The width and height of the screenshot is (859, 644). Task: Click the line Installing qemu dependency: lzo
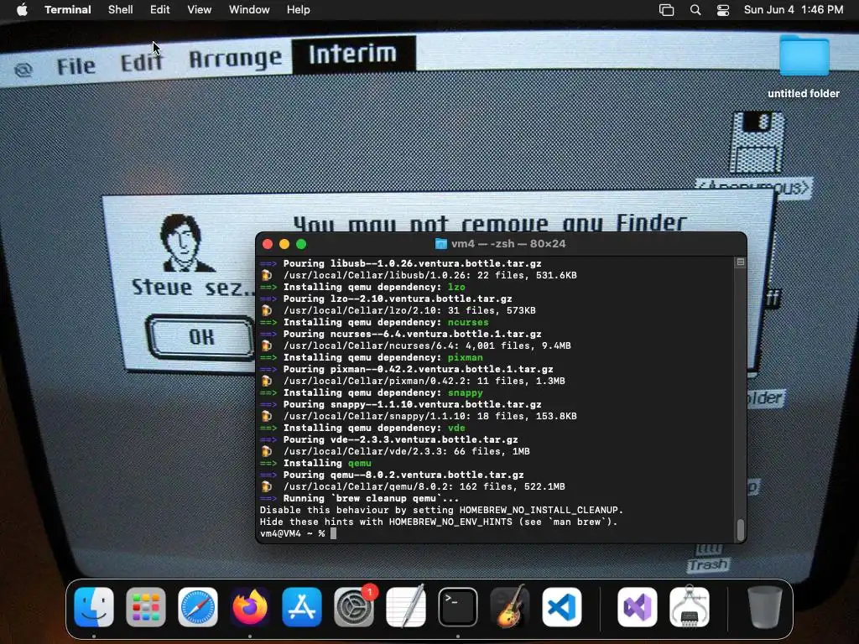pos(374,287)
